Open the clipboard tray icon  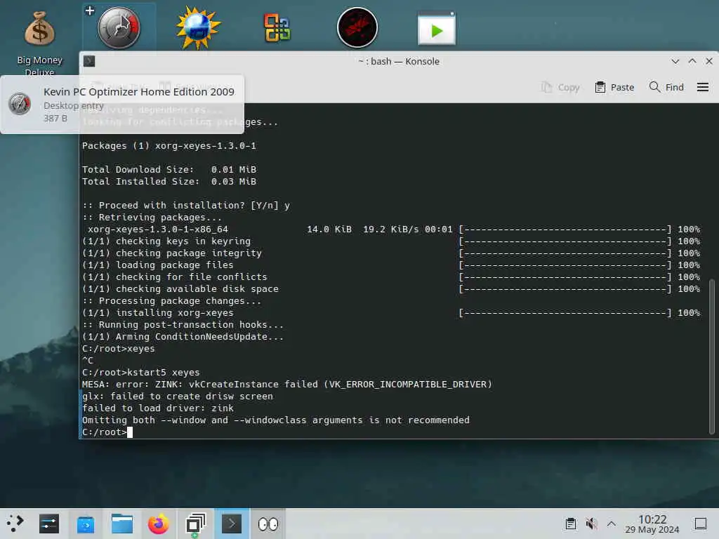point(570,524)
